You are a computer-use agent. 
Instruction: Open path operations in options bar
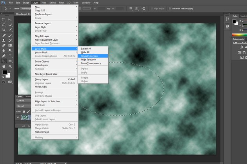[131, 9]
